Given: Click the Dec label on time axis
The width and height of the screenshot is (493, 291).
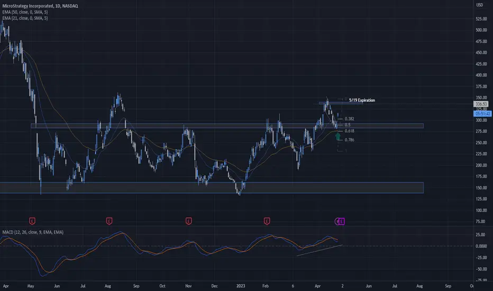Looking at the screenshot, I should pyautogui.click(x=214, y=286).
